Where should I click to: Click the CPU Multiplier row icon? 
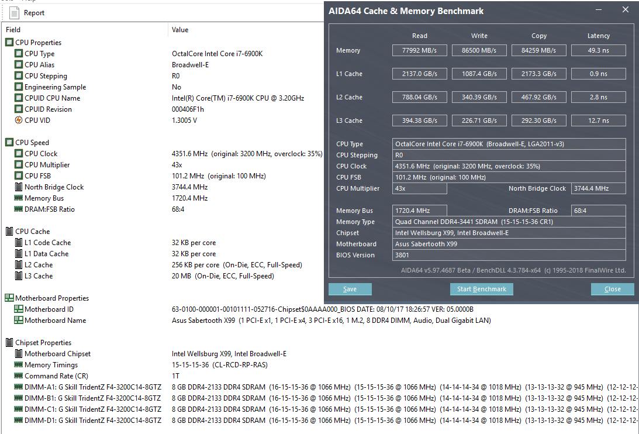point(19,165)
